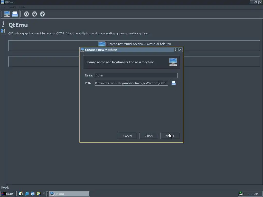
Task: Click the Create a new virtual machine banner
Action: coord(134,45)
